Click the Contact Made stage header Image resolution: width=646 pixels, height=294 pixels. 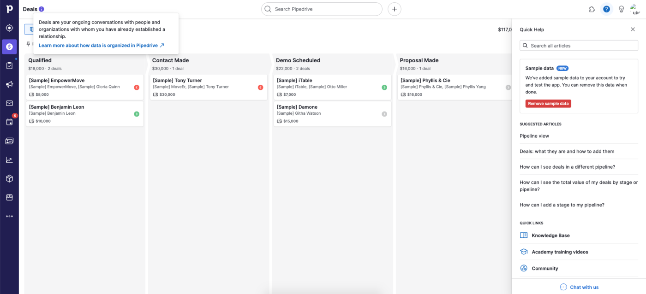(170, 60)
